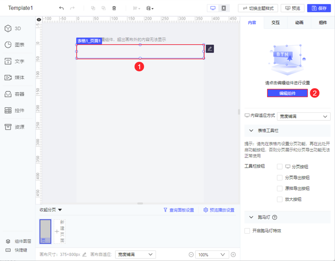Select the 页面1 page thumbnail
This screenshot has width=335, height=261.
click(x=45, y=231)
